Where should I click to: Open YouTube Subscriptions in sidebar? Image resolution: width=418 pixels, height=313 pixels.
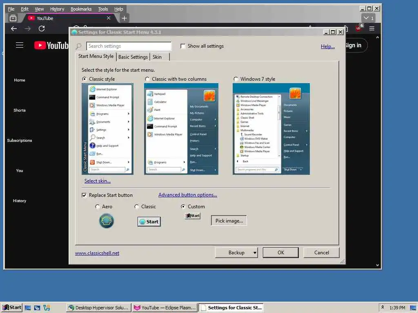20,140
